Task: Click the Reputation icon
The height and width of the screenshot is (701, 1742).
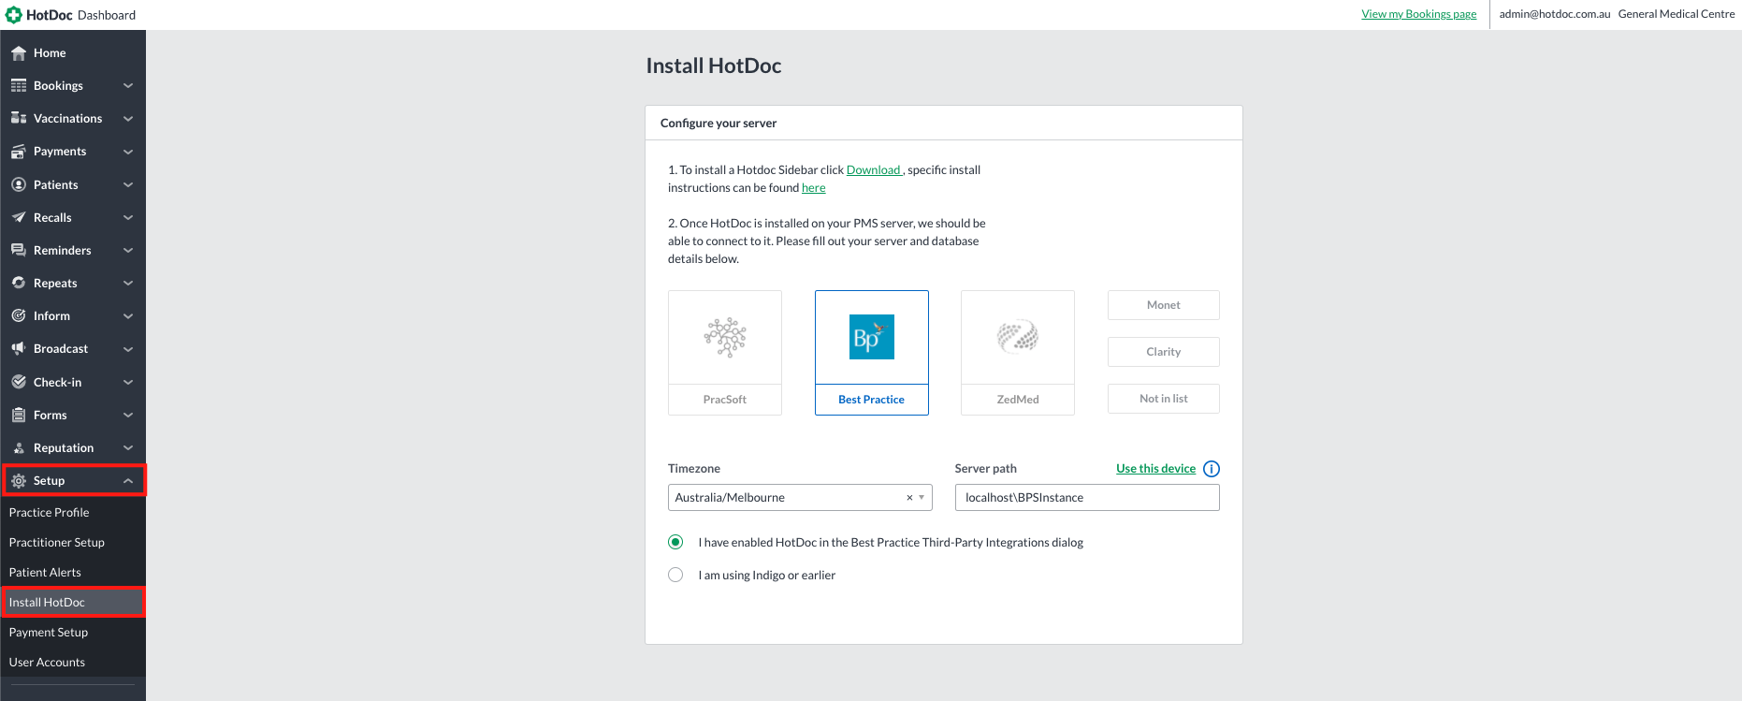Action: click(x=19, y=448)
